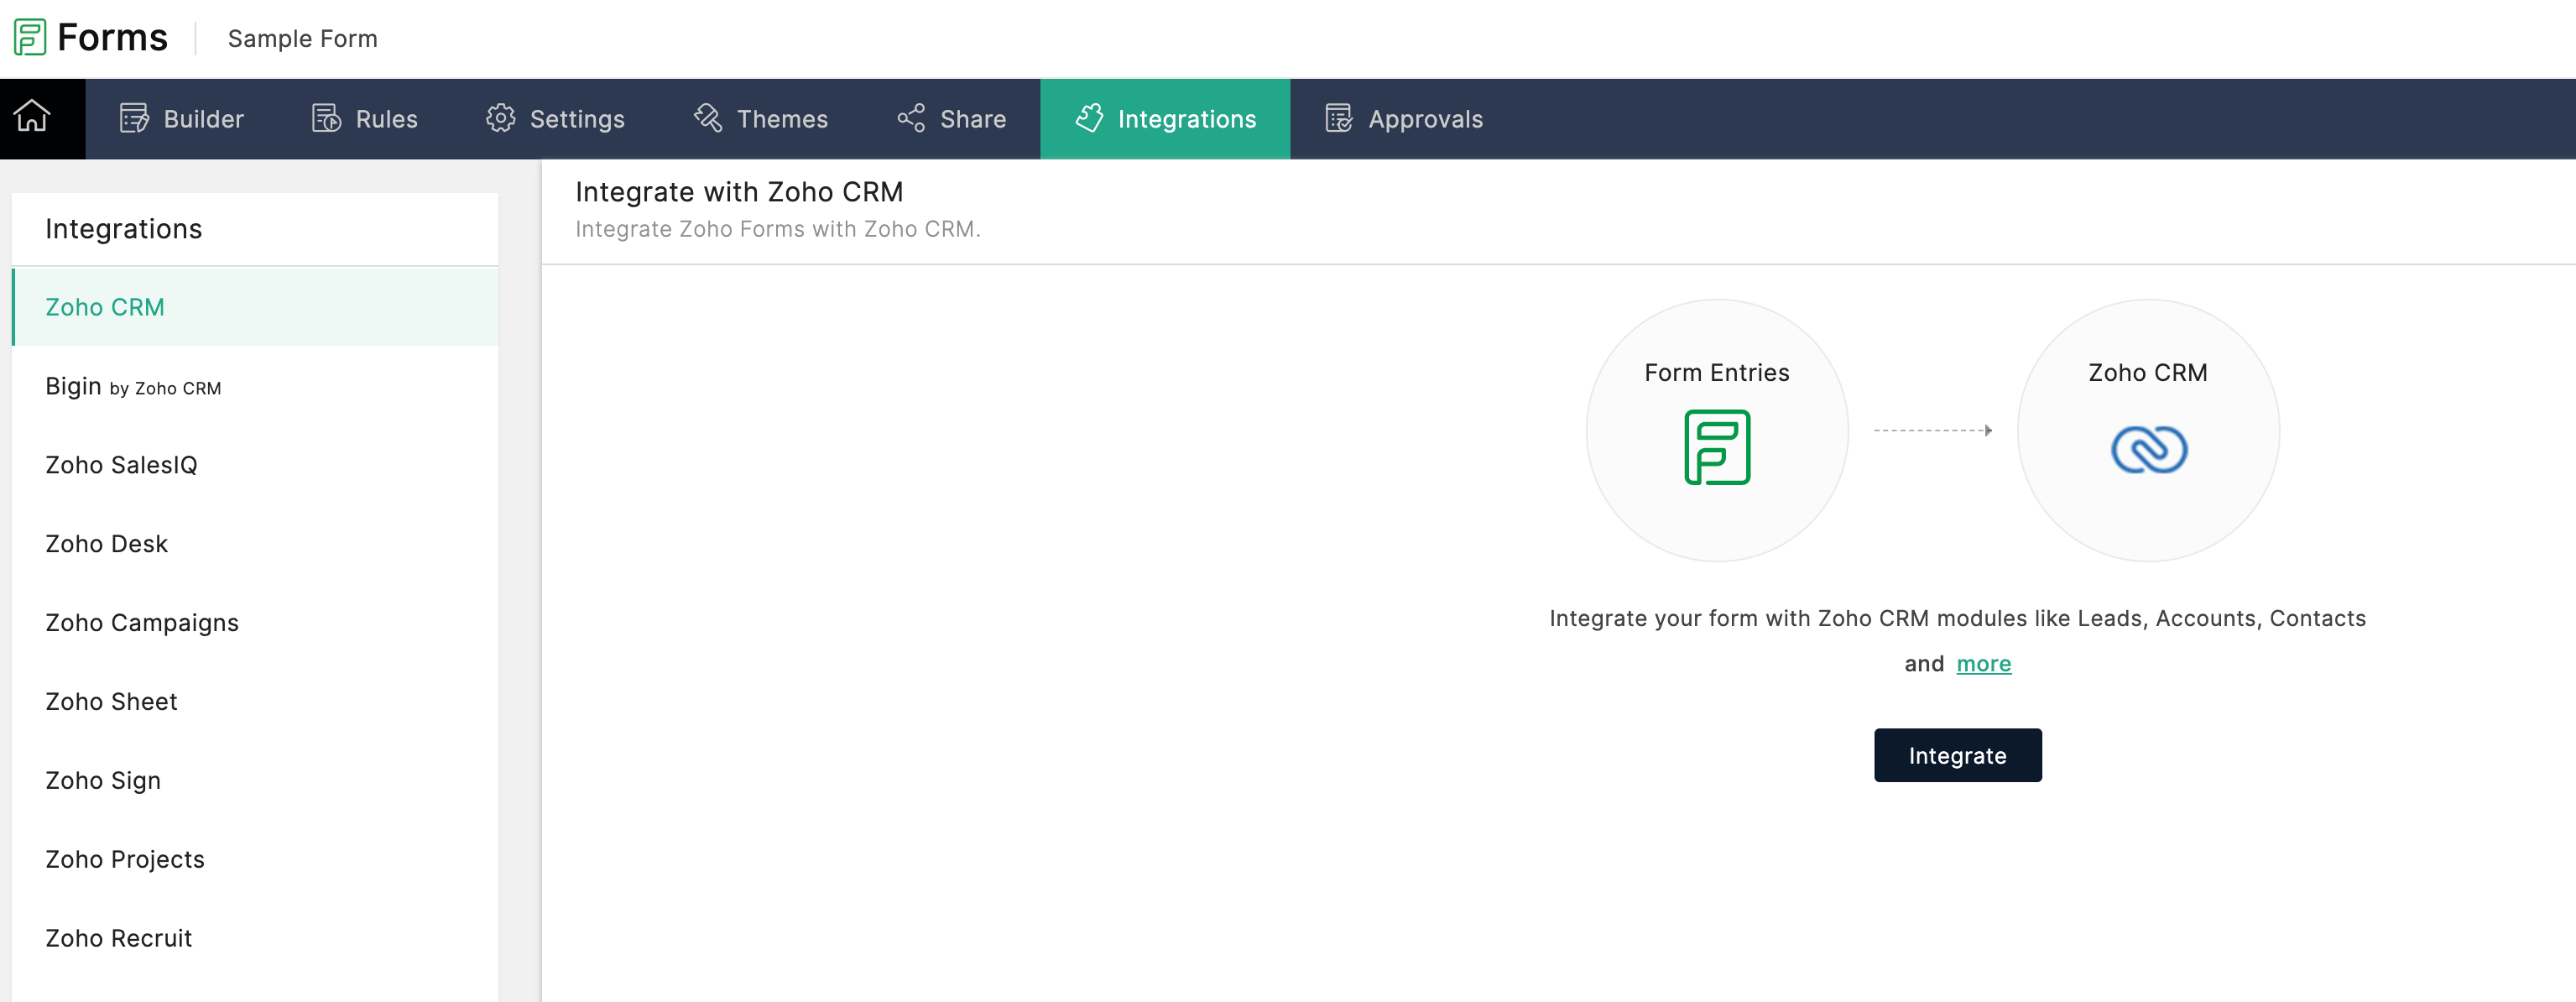Click the Themes paint icon
The image size is (2576, 1002).
point(708,119)
